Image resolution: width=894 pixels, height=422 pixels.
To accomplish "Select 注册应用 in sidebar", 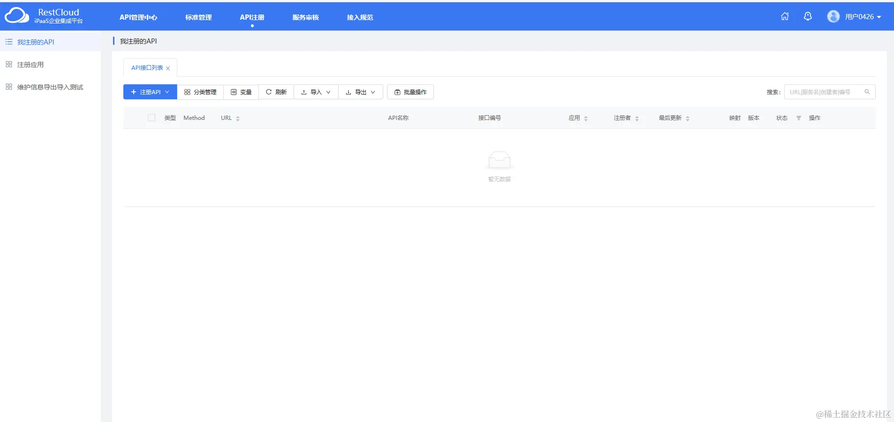I will click(x=50, y=64).
